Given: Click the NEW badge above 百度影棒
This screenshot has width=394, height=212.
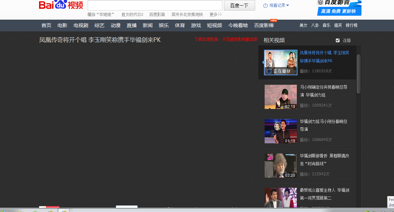Looking at the screenshot, I should click(273, 21).
